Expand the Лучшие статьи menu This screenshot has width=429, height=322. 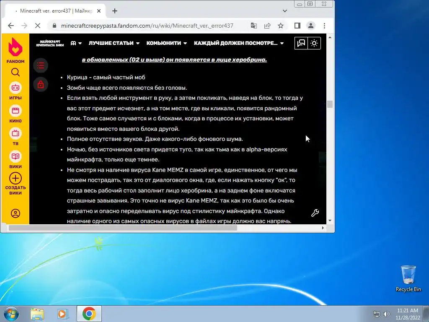click(114, 43)
